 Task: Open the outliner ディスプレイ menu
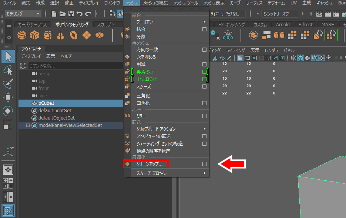[31, 56]
